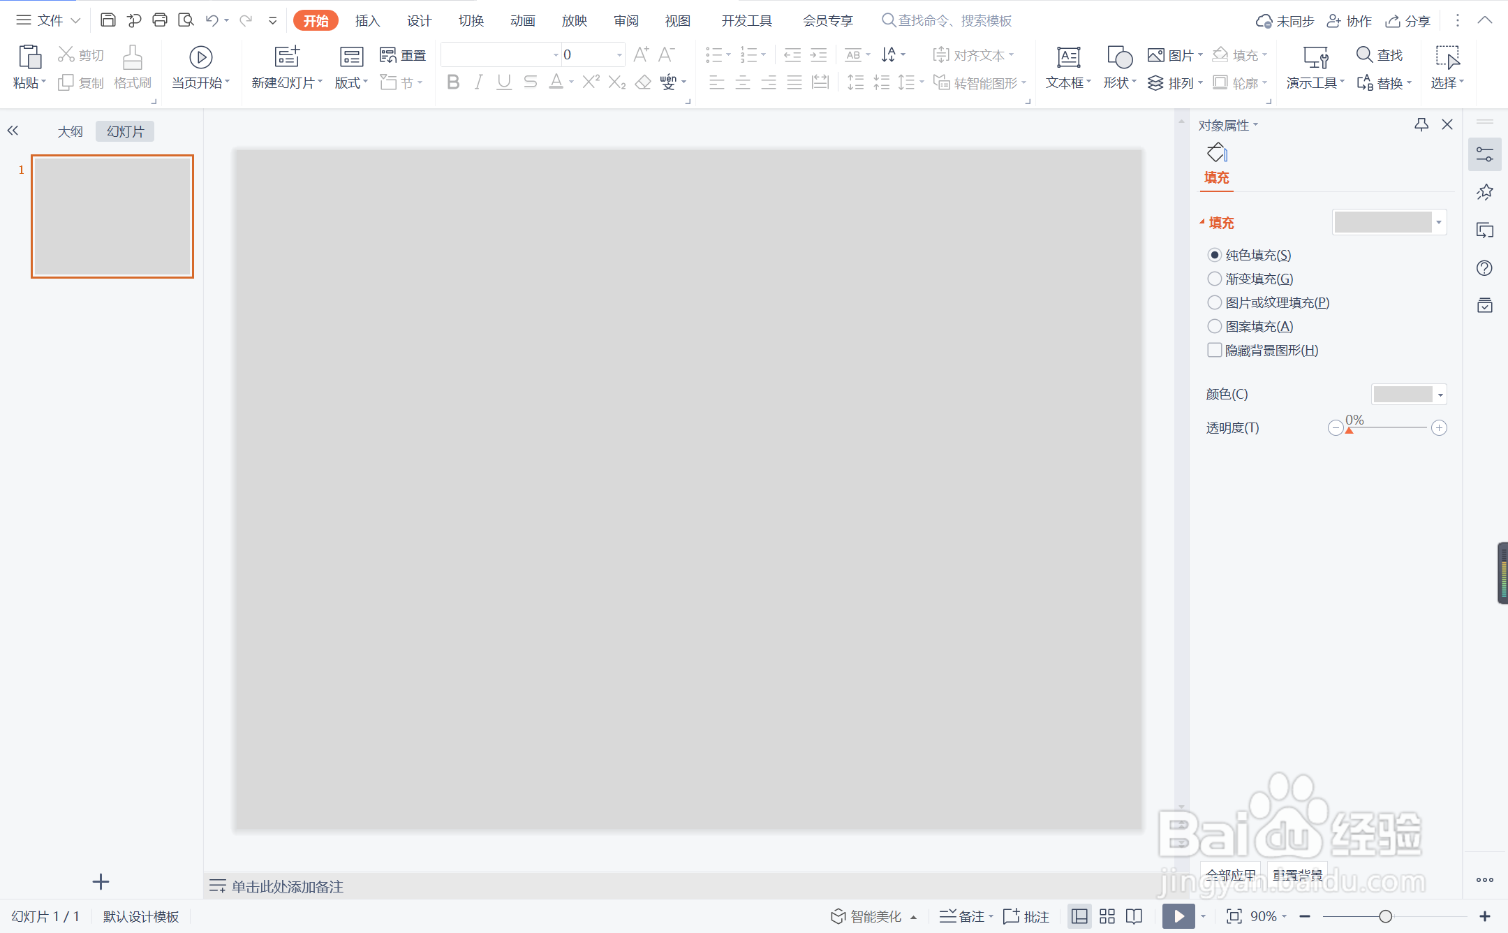Click the Apply to All (全部应用) button
The image size is (1508, 933).
coord(1230,875)
